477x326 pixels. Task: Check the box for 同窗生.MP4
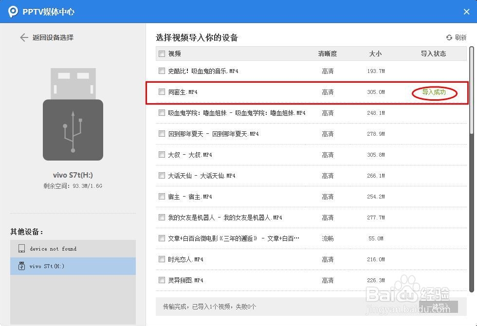(x=162, y=91)
